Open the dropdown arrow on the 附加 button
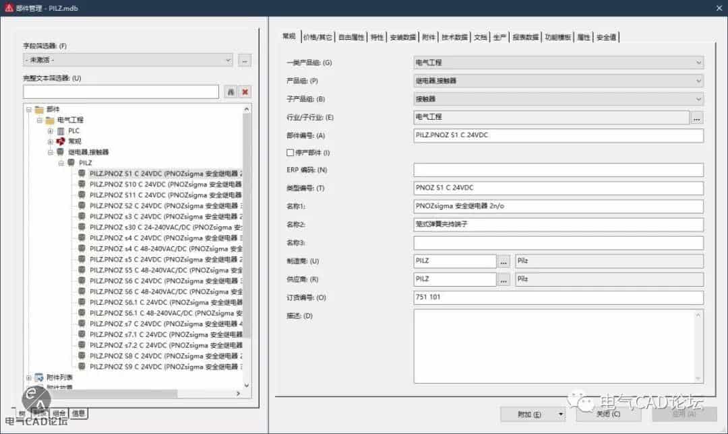Viewport: 728px width, 434px height. 561,414
